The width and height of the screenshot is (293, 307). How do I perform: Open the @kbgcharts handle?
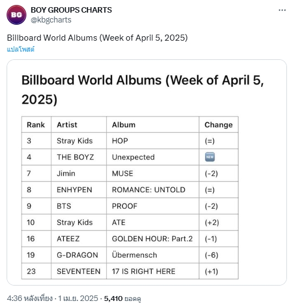point(51,20)
